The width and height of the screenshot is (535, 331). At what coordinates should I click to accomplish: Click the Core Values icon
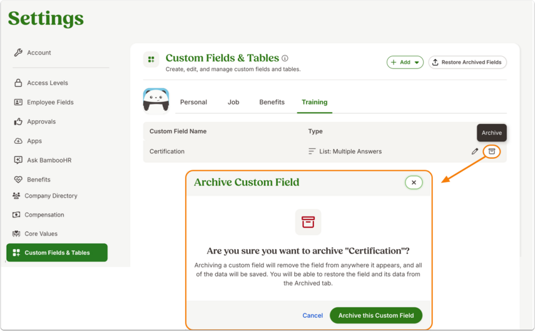[16, 234]
